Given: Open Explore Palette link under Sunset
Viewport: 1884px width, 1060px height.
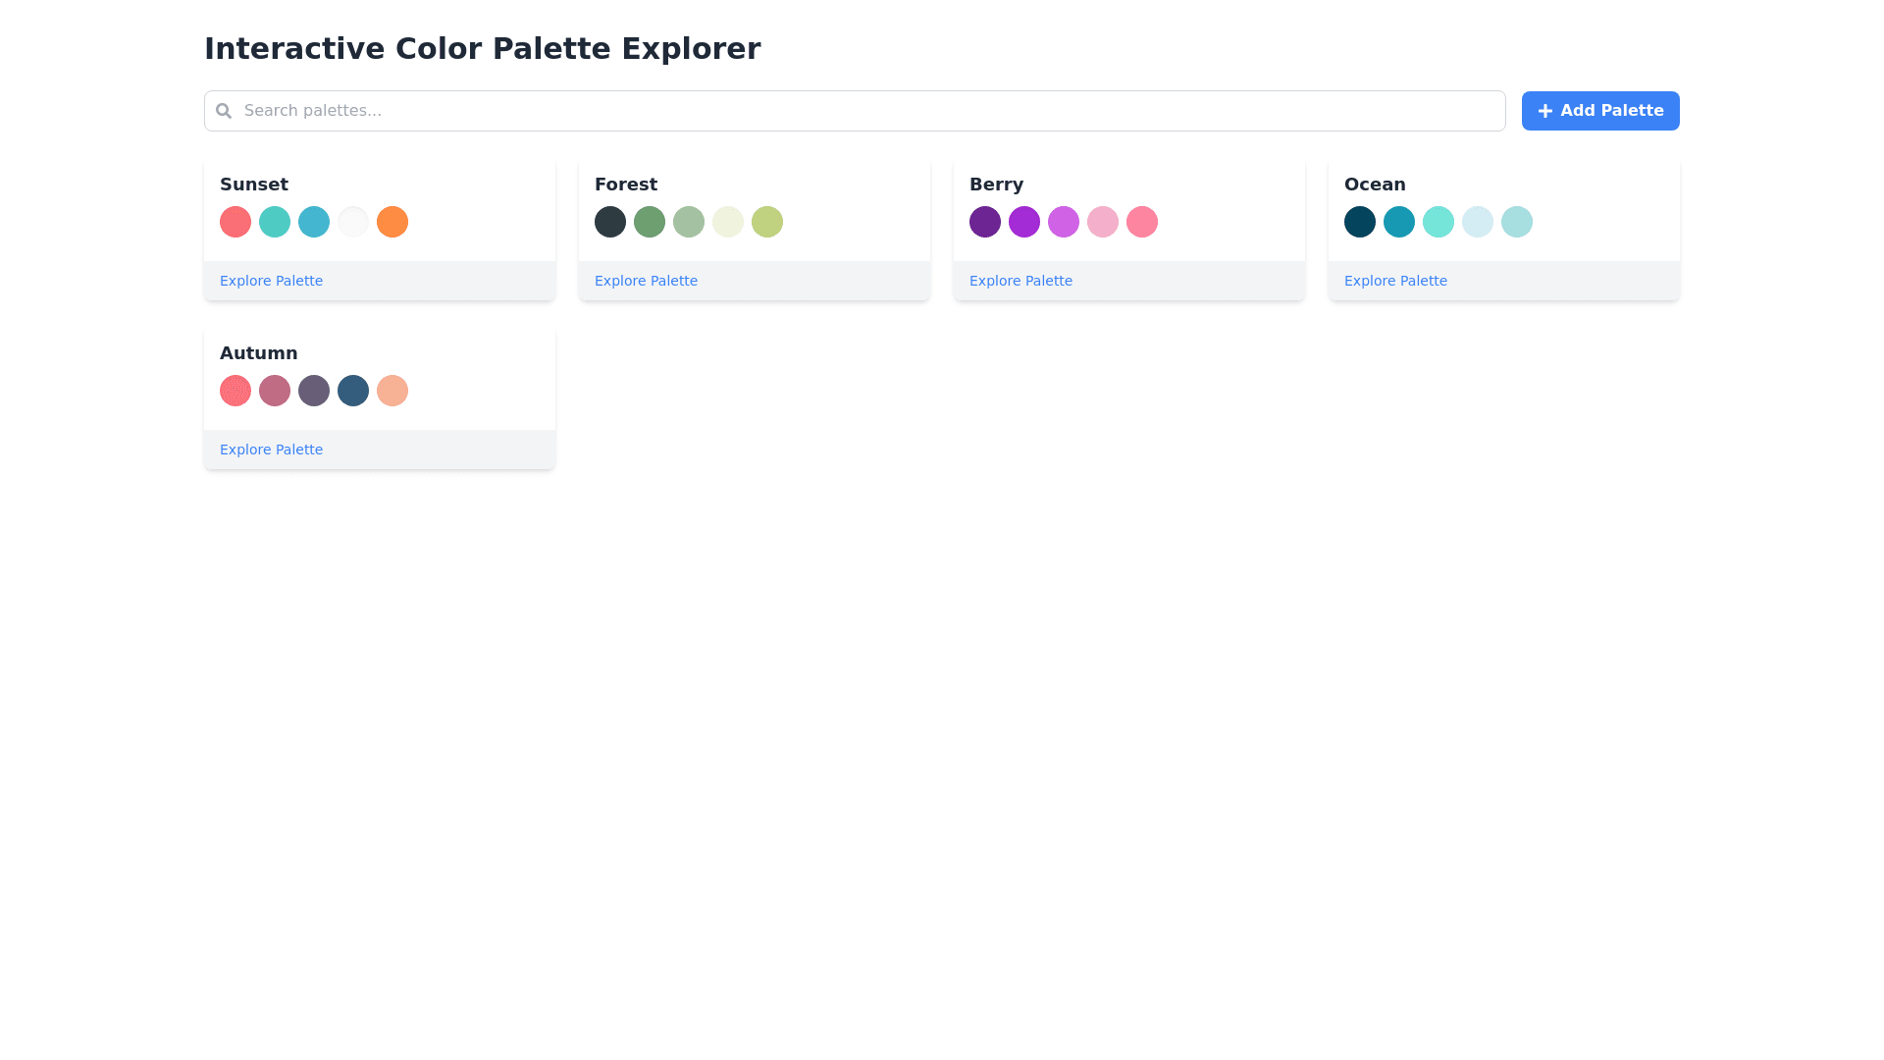Looking at the screenshot, I should (271, 281).
